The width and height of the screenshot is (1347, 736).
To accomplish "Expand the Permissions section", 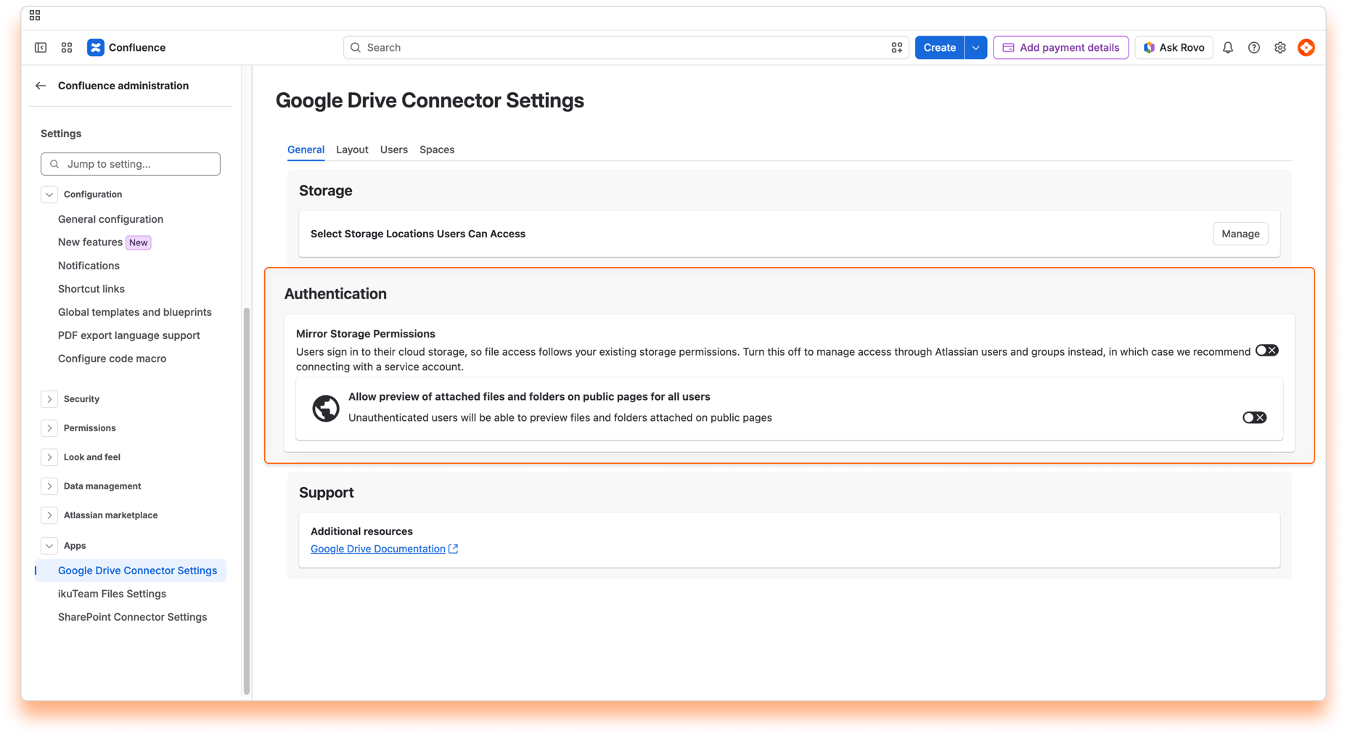I will 49,428.
